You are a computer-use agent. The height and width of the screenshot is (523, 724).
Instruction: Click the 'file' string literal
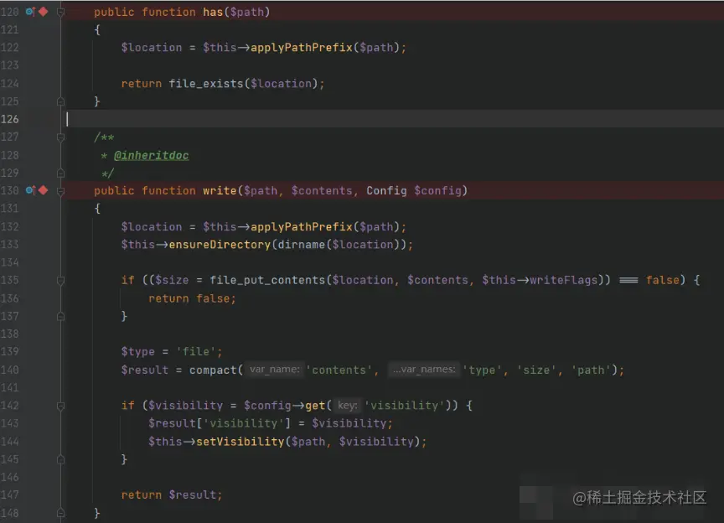196,351
